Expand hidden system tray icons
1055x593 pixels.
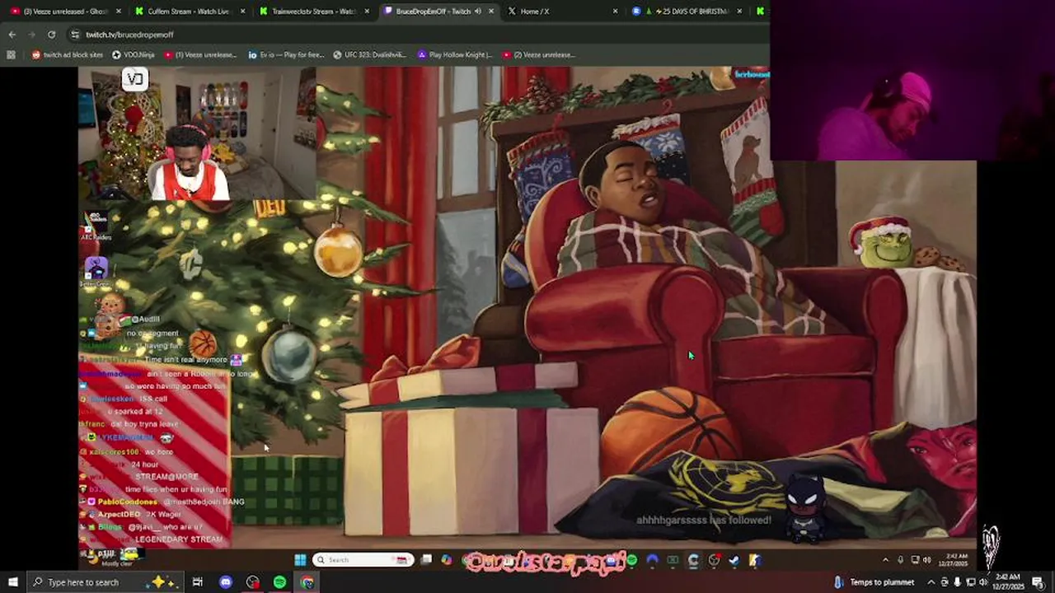click(x=931, y=582)
